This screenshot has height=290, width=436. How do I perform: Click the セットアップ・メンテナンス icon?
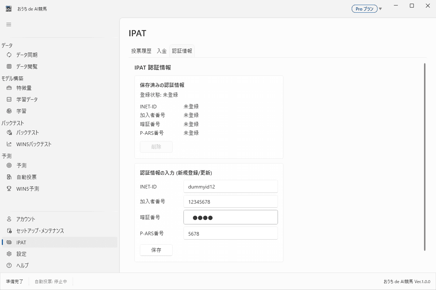click(x=9, y=231)
